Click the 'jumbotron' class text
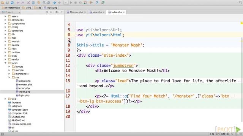 click(123, 65)
